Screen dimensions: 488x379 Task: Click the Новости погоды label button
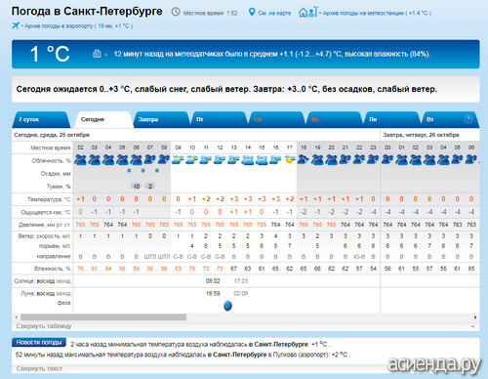(39, 343)
